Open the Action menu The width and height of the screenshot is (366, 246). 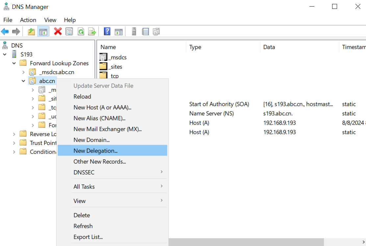[28, 20]
